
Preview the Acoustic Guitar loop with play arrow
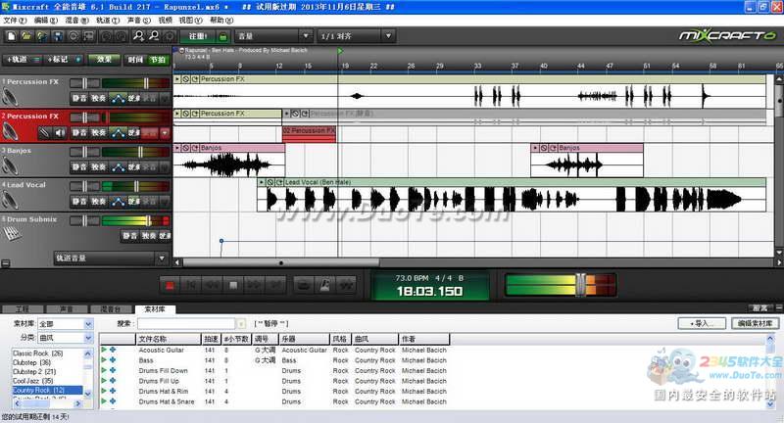104,351
